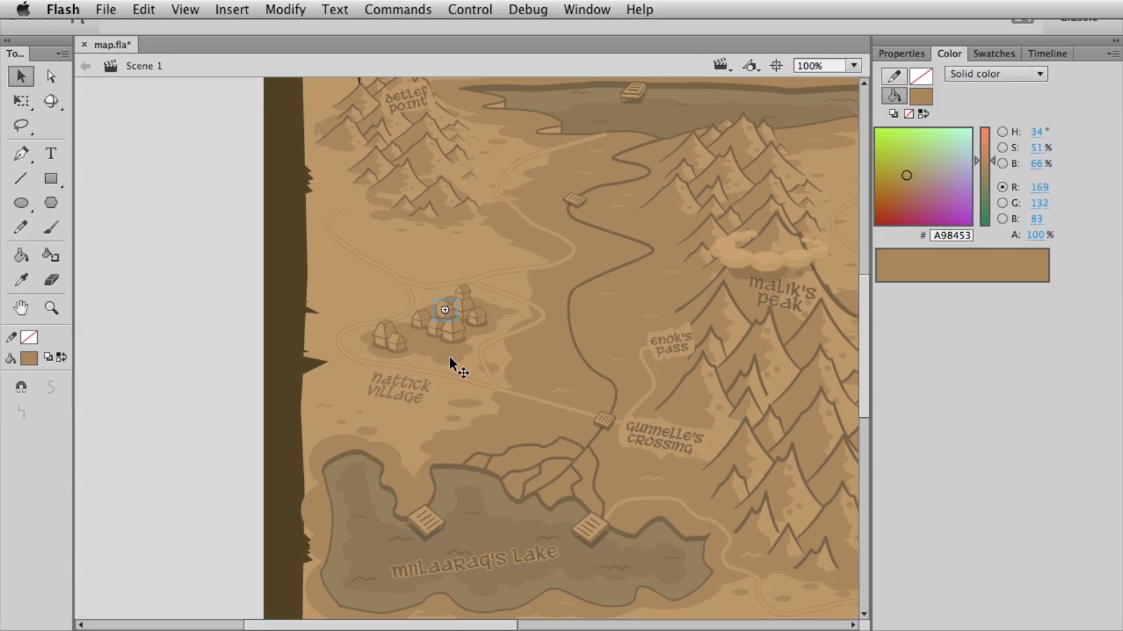Image resolution: width=1123 pixels, height=631 pixels.
Task: Select the Text tool
Action: point(50,154)
